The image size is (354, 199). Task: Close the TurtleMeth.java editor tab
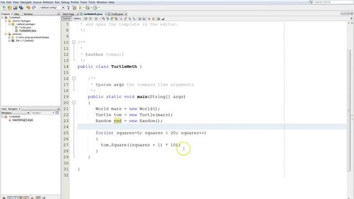[x=106, y=14]
